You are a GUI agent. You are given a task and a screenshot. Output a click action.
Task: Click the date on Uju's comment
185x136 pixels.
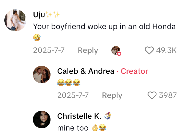click(49, 50)
